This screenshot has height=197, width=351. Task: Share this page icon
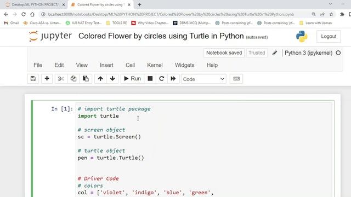click(322, 14)
